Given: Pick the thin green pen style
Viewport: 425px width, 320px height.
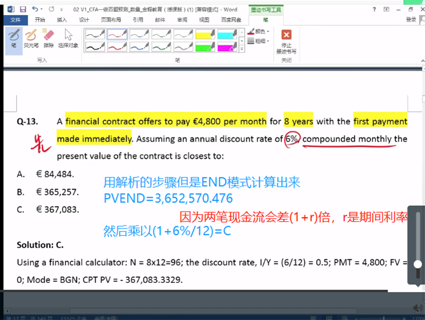Looking at the screenshot, I should click(x=161, y=34).
